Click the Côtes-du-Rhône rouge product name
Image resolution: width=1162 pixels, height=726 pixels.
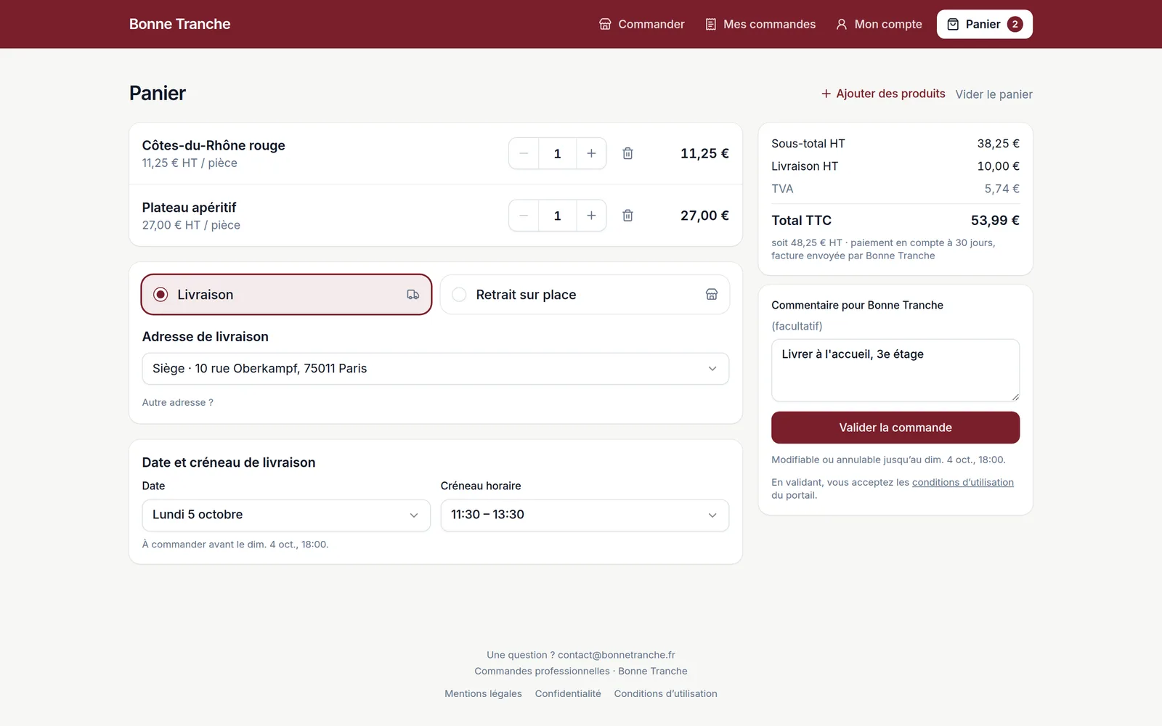click(214, 145)
